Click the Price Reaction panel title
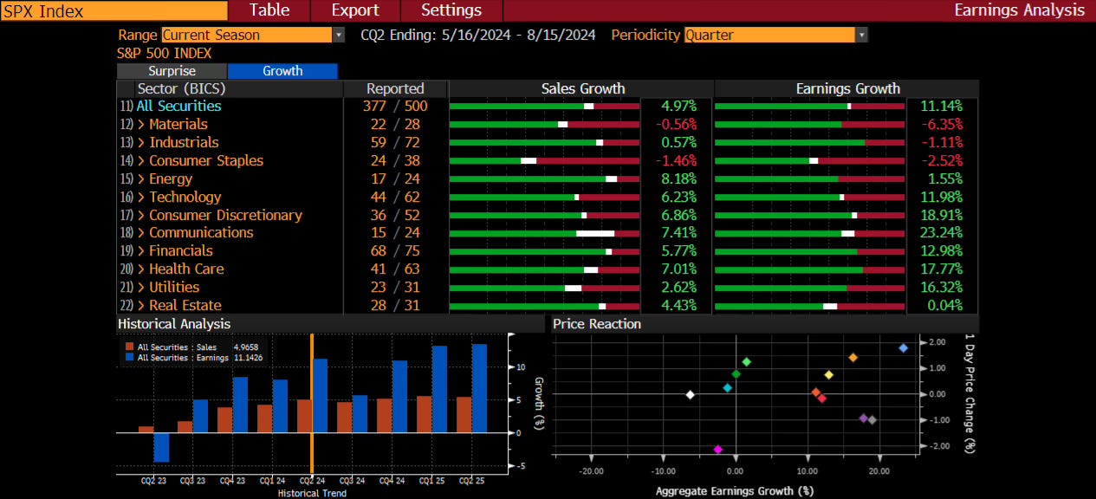 (x=597, y=324)
